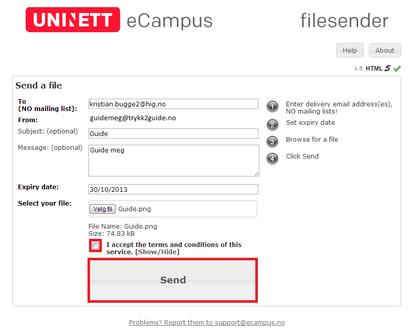Open file chooser with Velg fil
The height and width of the screenshot is (336, 417).
(x=103, y=209)
